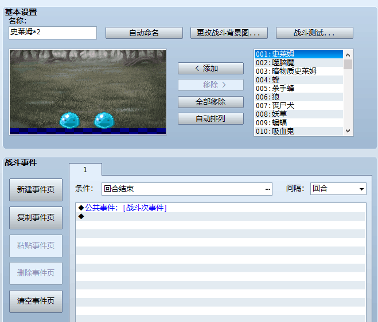Open condition editor via ellipsis button

pyautogui.click(x=268, y=189)
